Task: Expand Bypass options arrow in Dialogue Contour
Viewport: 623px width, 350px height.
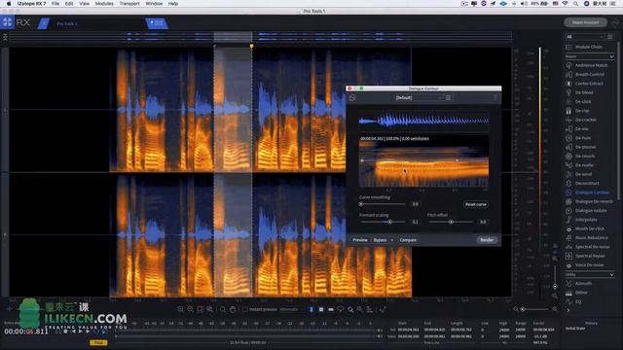Action: tap(391, 240)
